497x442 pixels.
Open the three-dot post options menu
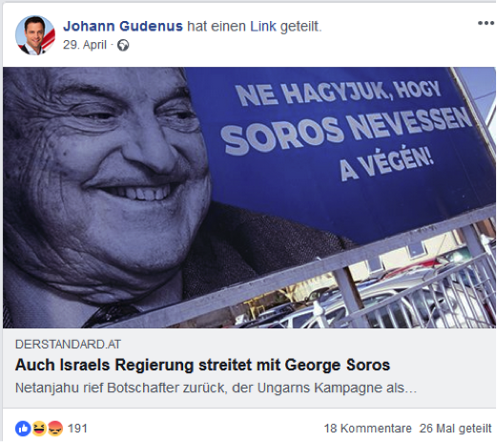click(x=486, y=23)
